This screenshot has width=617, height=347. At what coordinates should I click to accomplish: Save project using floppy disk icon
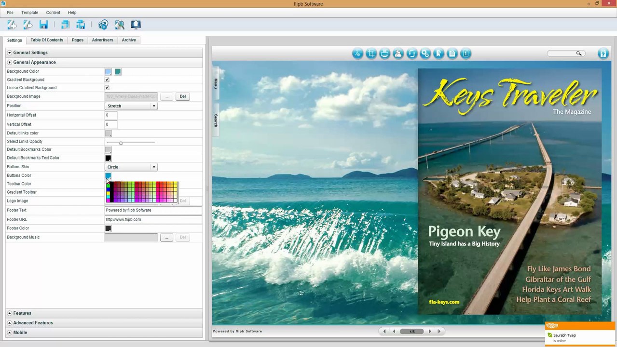point(43,25)
